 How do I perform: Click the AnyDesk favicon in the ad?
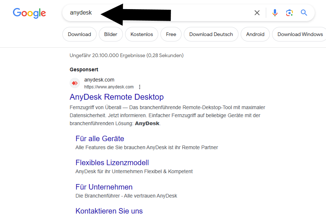(75, 83)
